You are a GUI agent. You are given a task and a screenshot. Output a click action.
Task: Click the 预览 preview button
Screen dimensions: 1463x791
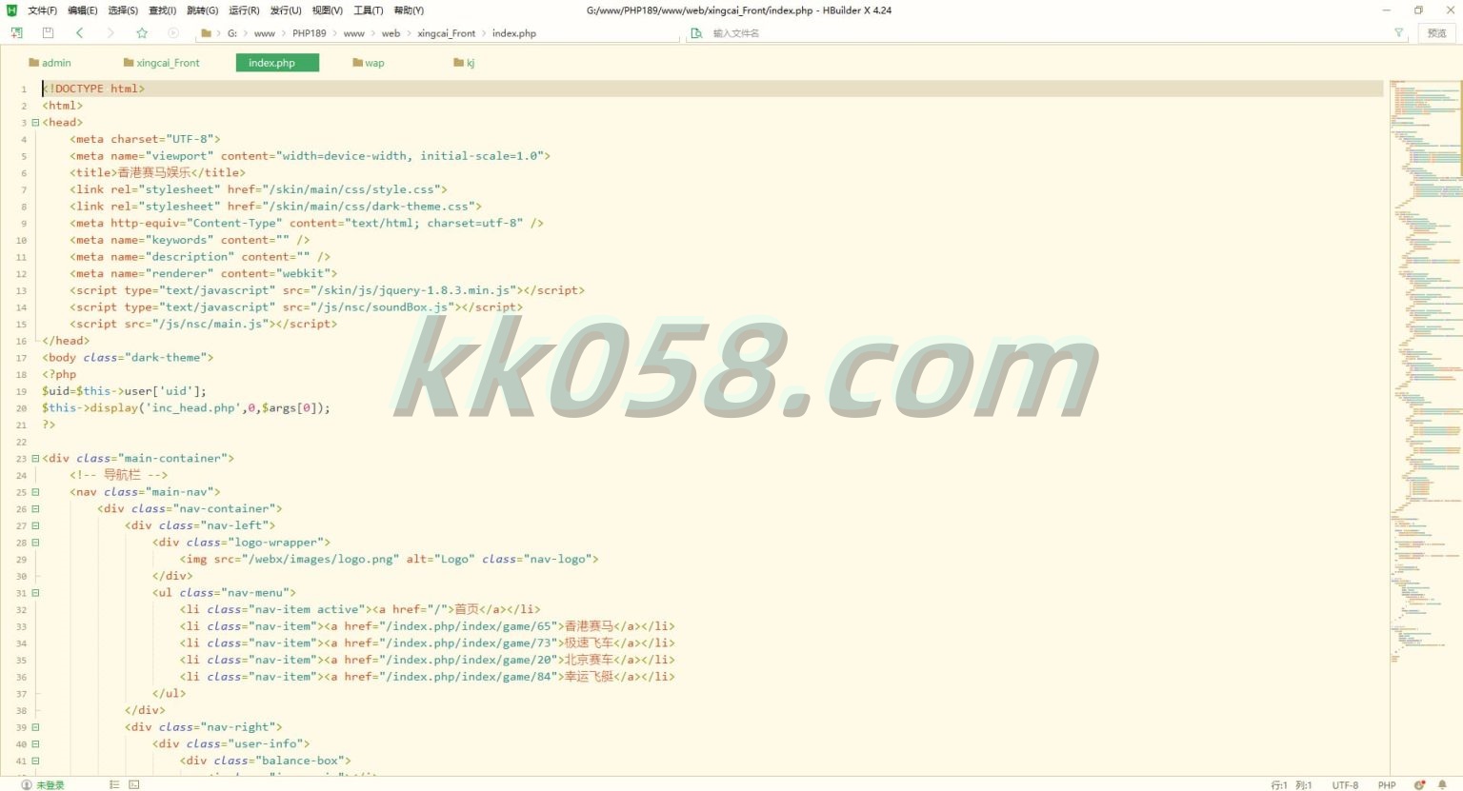1436,33
